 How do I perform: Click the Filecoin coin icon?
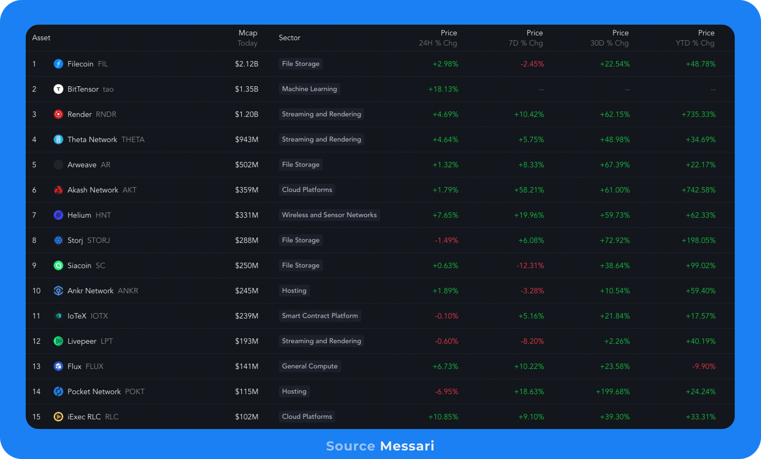coord(58,64)
